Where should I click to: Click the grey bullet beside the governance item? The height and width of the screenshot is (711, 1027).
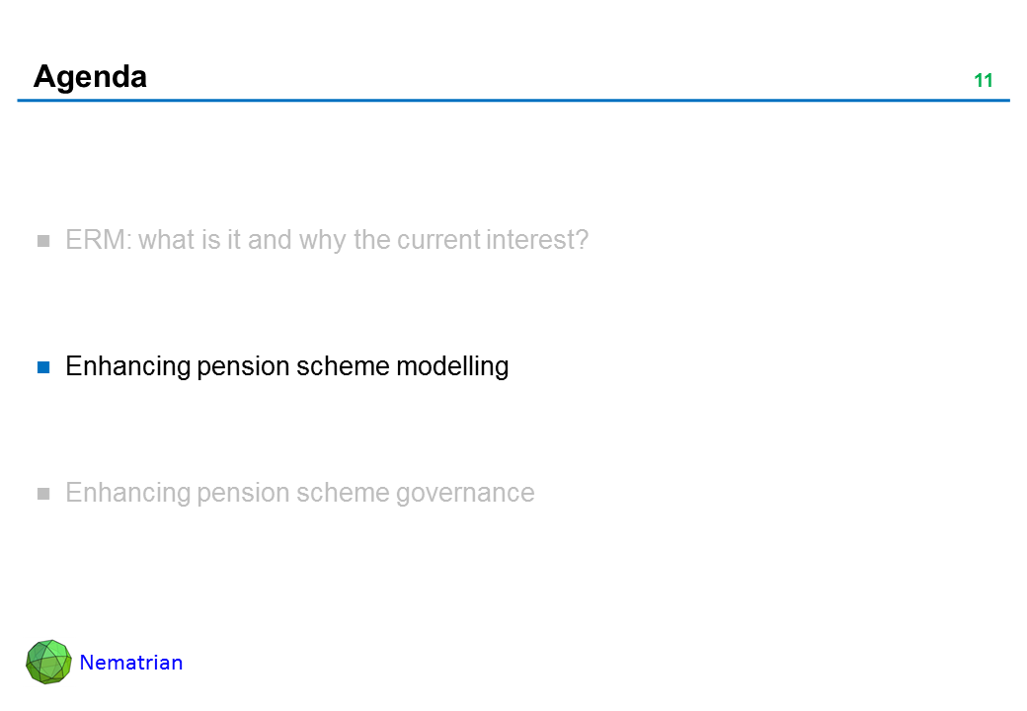tap(43, 494)
